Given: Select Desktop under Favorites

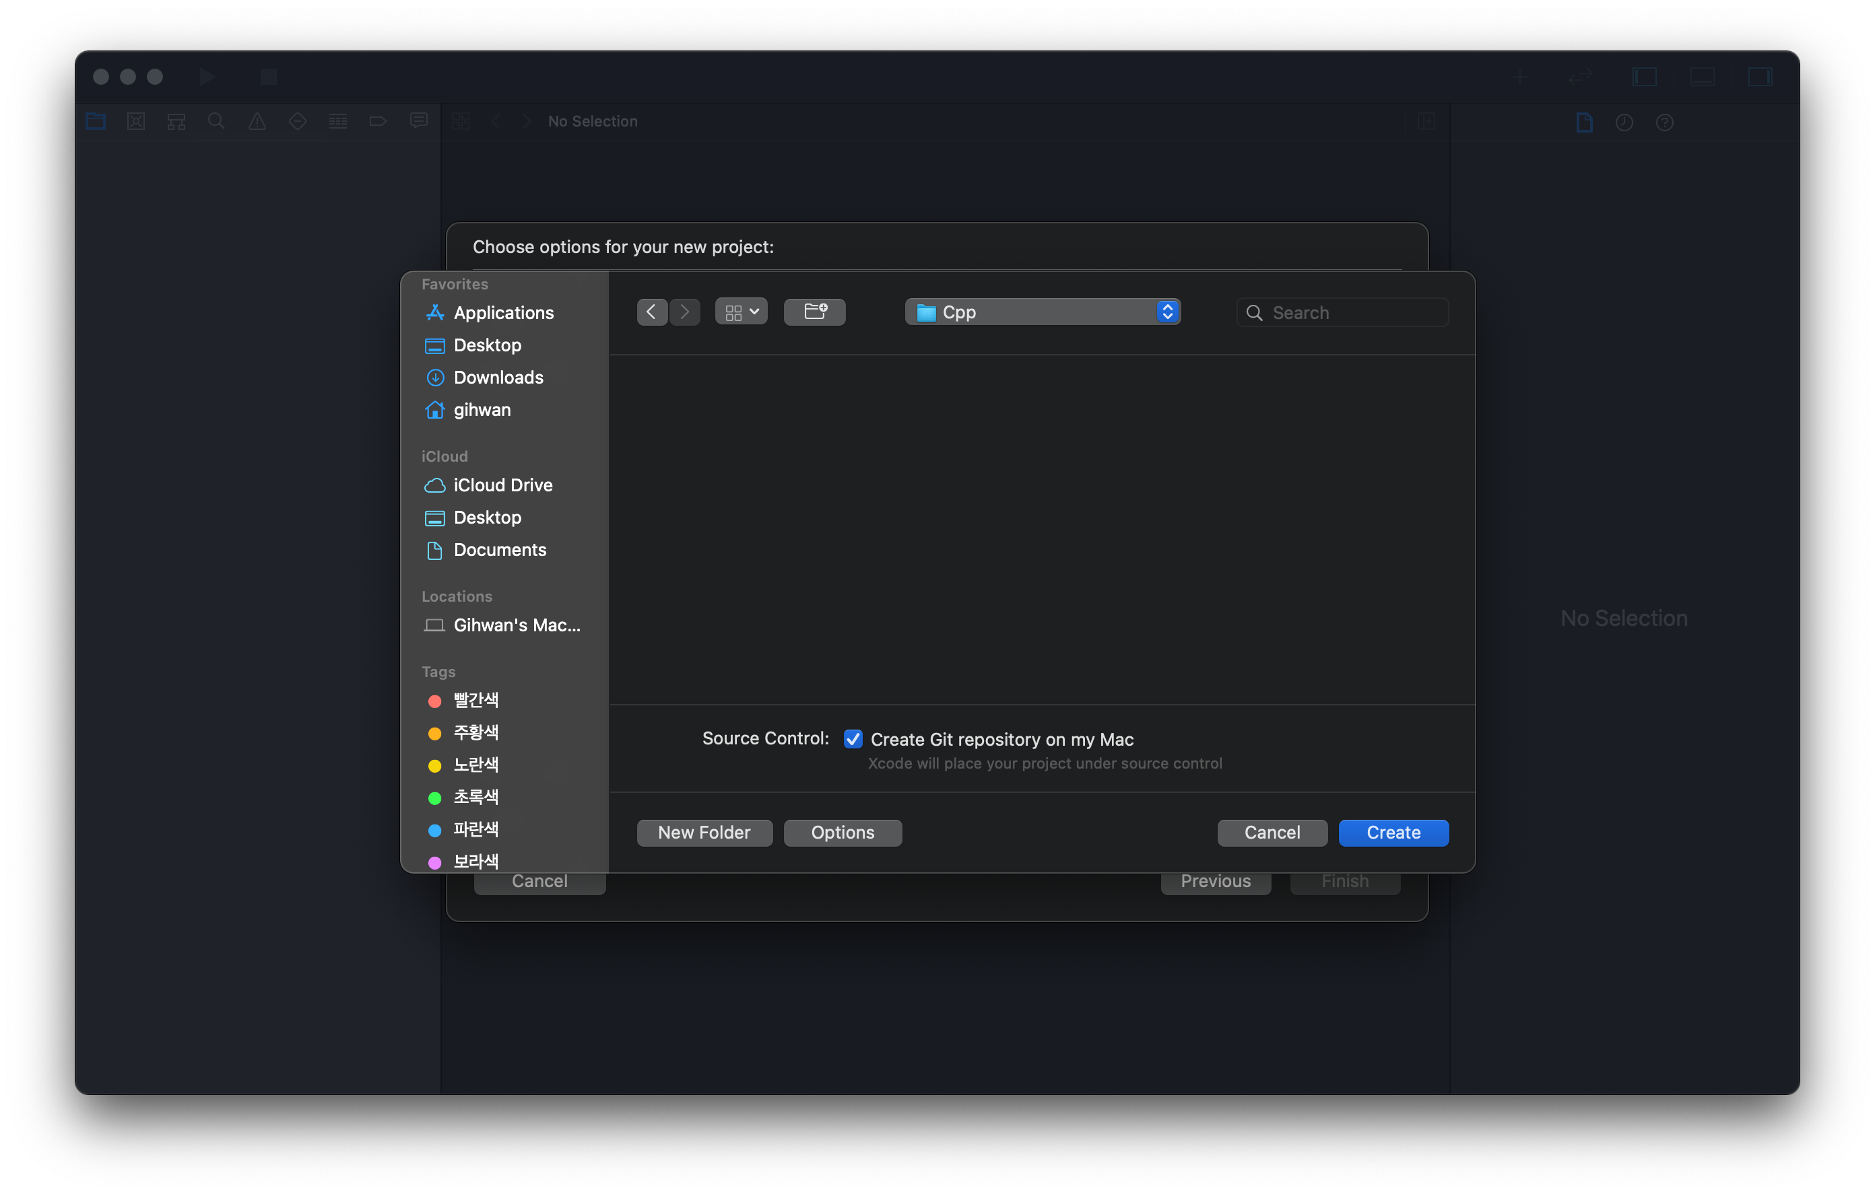Looking at the screenshot, I should [486, 344].
